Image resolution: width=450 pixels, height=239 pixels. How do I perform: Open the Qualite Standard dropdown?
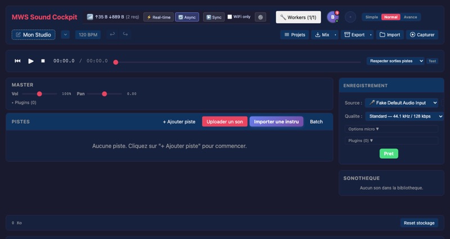pyautogui.click(x=404, y=116)
